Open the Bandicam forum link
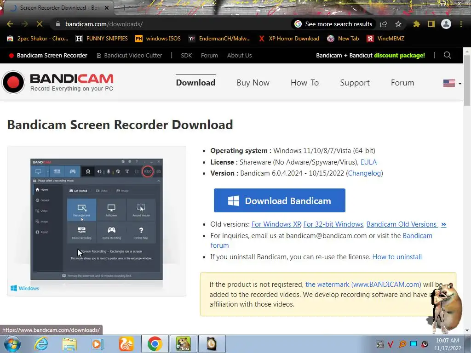 pyautogui.click(x=417, y=236)
